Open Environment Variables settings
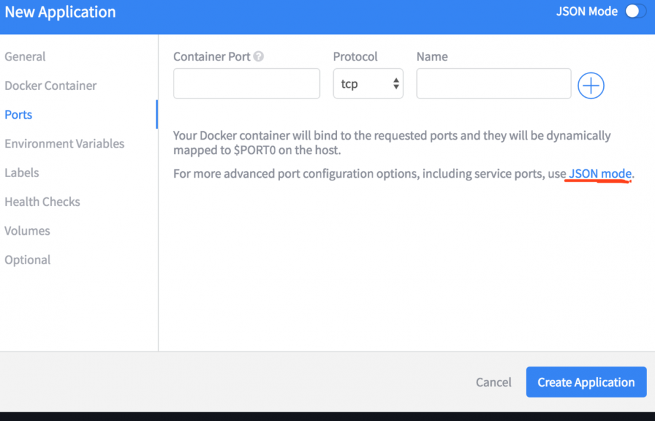This screenshot has width=655, height=421. point(64,143)
